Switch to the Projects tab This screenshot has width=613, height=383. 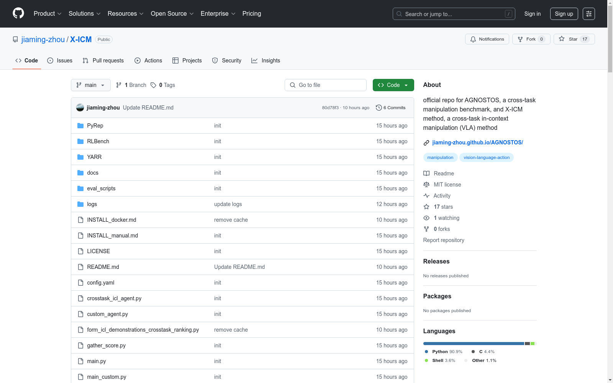(x=187, y=61)
